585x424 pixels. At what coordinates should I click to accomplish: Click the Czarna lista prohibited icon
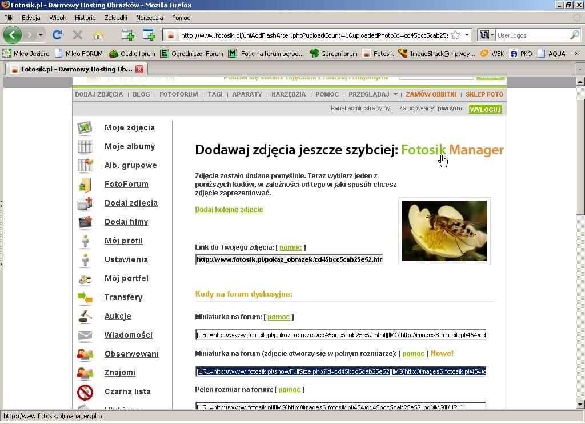[x=85, y=392]
